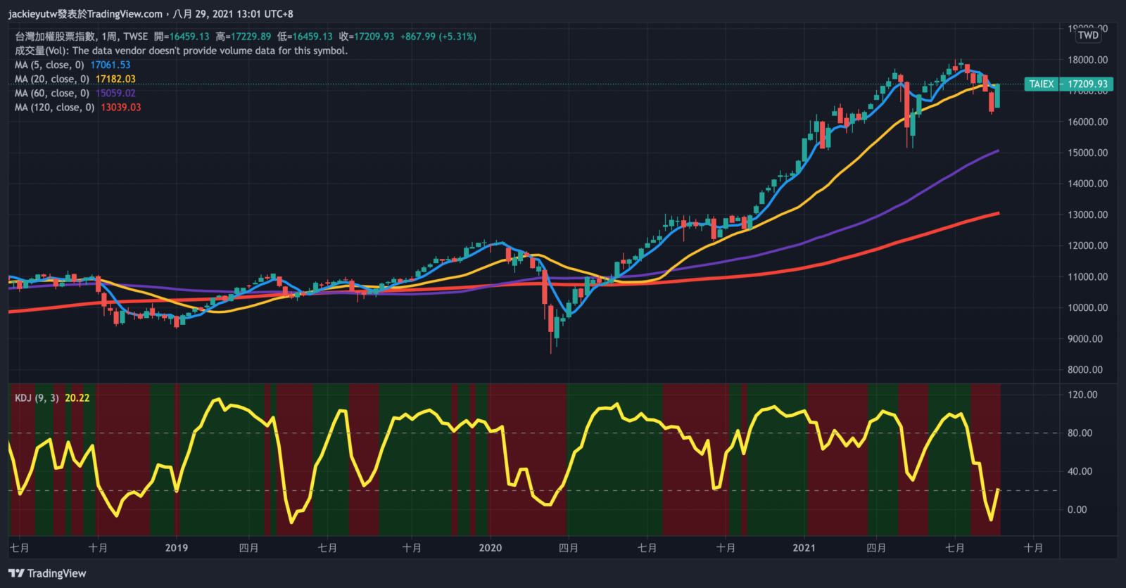Click the MA (60, close, 0) indicator label
The height and width of the screenshot is (588, 1126).
tap(52, 93)
